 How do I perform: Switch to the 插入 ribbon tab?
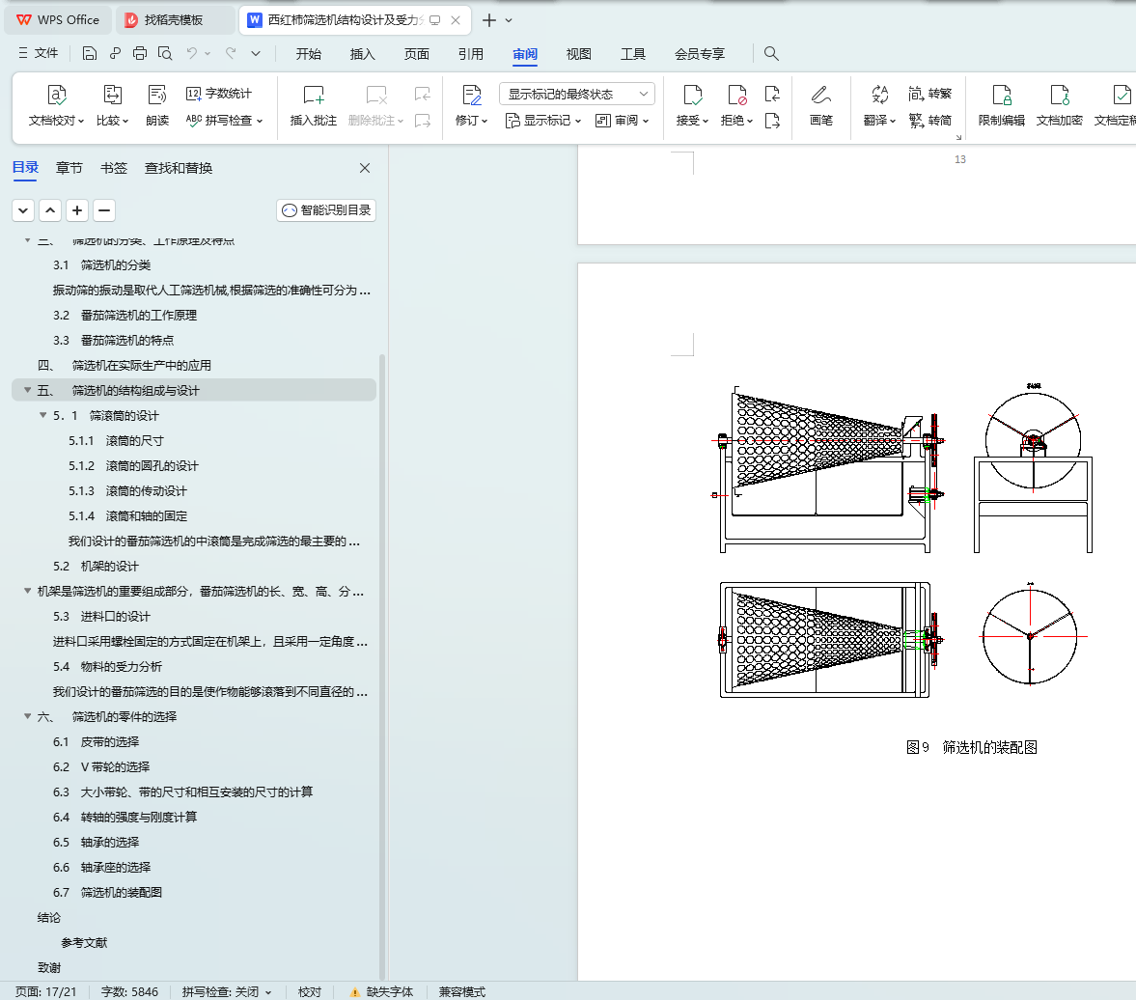pyautogui.click(x=362, y=54)
